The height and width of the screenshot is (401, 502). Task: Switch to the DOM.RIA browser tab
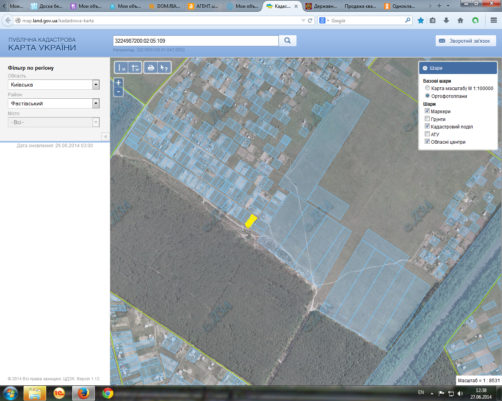pos(165,6)
